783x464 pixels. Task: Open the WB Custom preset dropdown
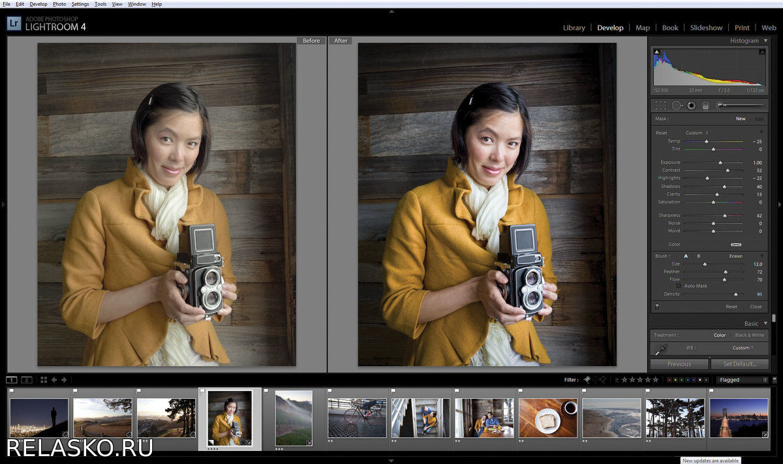coord(743,348)
